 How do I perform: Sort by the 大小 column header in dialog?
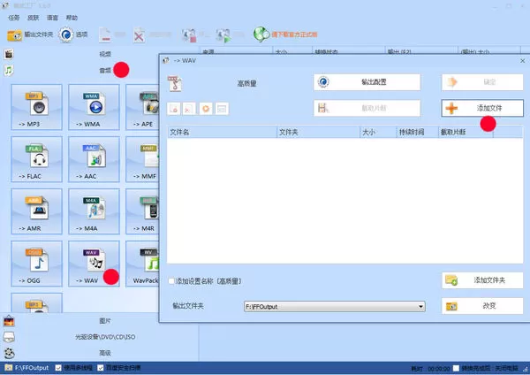point(378,132)
